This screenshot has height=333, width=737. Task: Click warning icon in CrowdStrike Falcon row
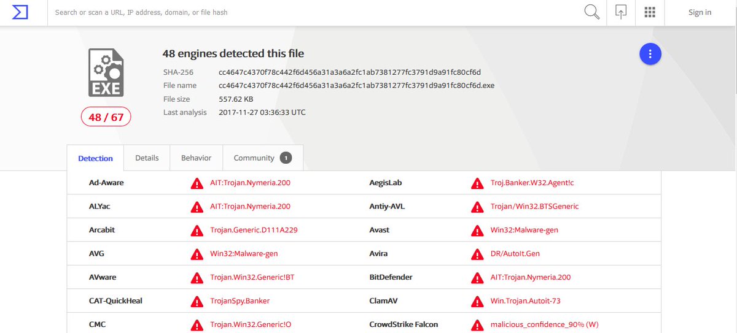477,325
